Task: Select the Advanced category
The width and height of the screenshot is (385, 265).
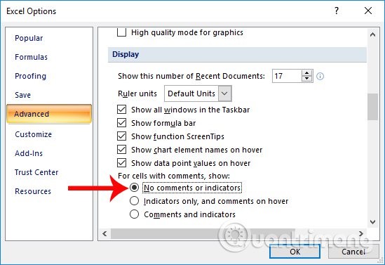Action: [49, 114]
